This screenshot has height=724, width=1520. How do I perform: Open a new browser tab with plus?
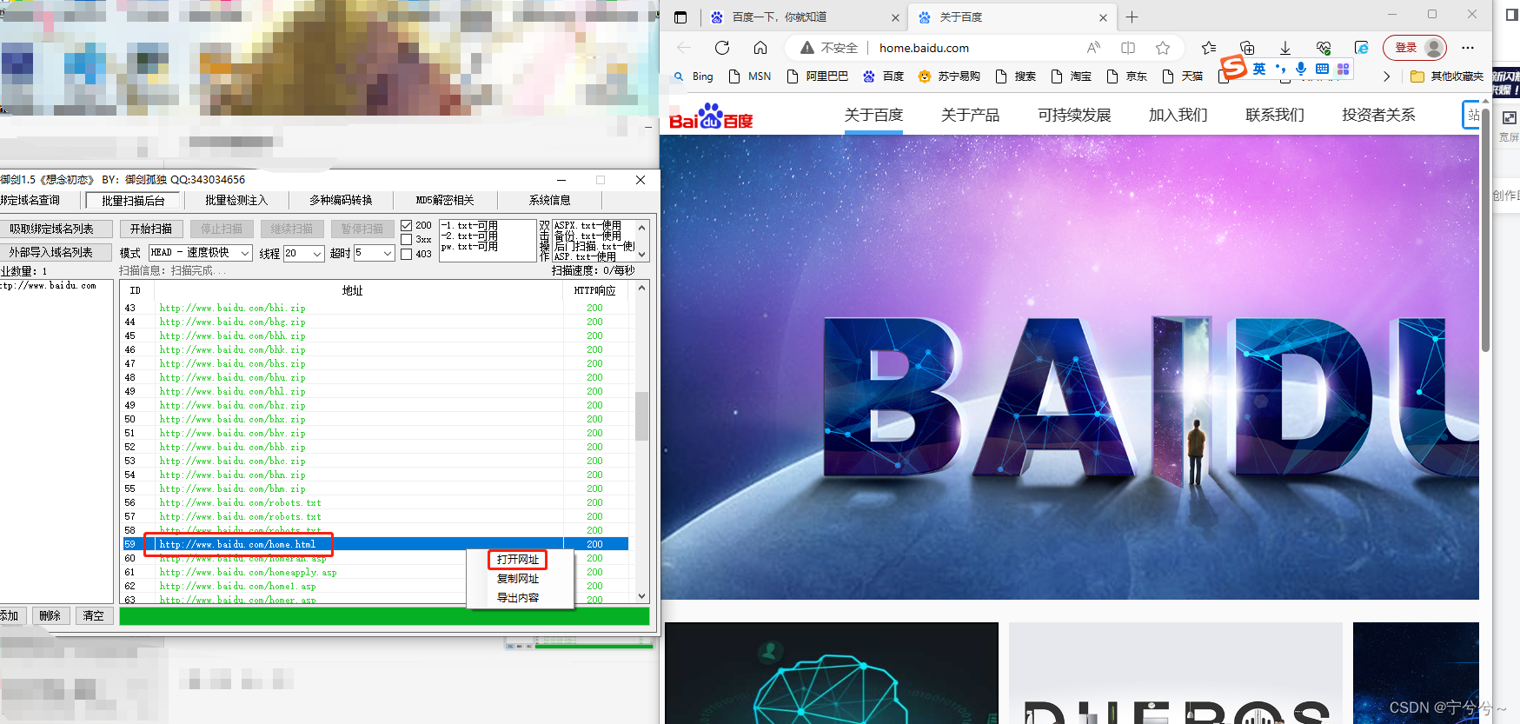[x=1132, y=17]
